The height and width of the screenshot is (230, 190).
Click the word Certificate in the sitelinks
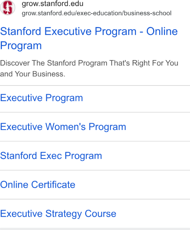click(x=53, y=184)
